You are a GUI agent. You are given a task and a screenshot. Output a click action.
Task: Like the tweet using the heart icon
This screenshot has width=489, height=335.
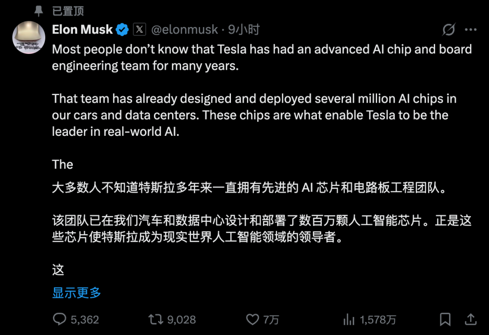pyautogui.click(x=253, y=320)
